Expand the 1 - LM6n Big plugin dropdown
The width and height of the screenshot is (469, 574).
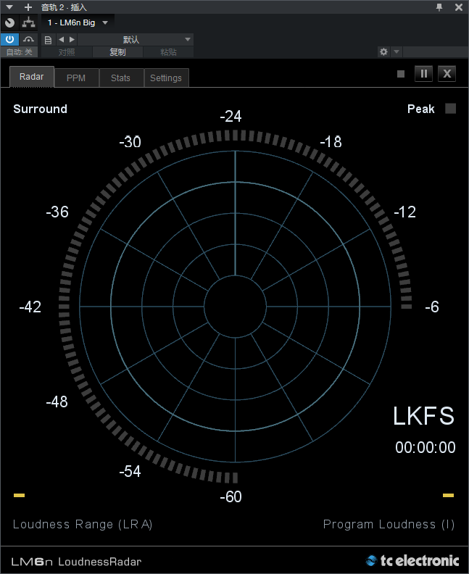105,22
